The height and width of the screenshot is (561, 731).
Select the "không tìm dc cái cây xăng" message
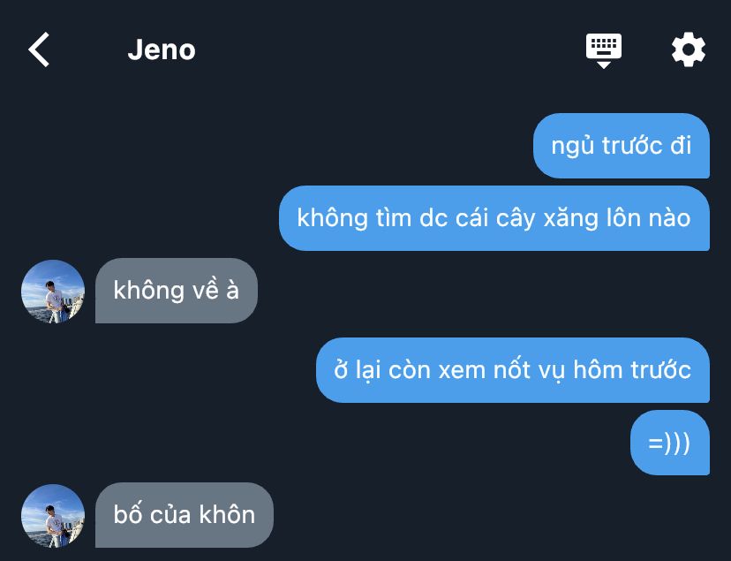(494, 218)
